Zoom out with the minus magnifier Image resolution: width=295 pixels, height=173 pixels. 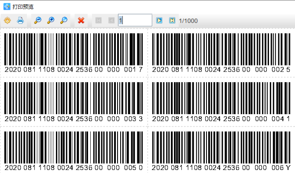click(37, 20)
